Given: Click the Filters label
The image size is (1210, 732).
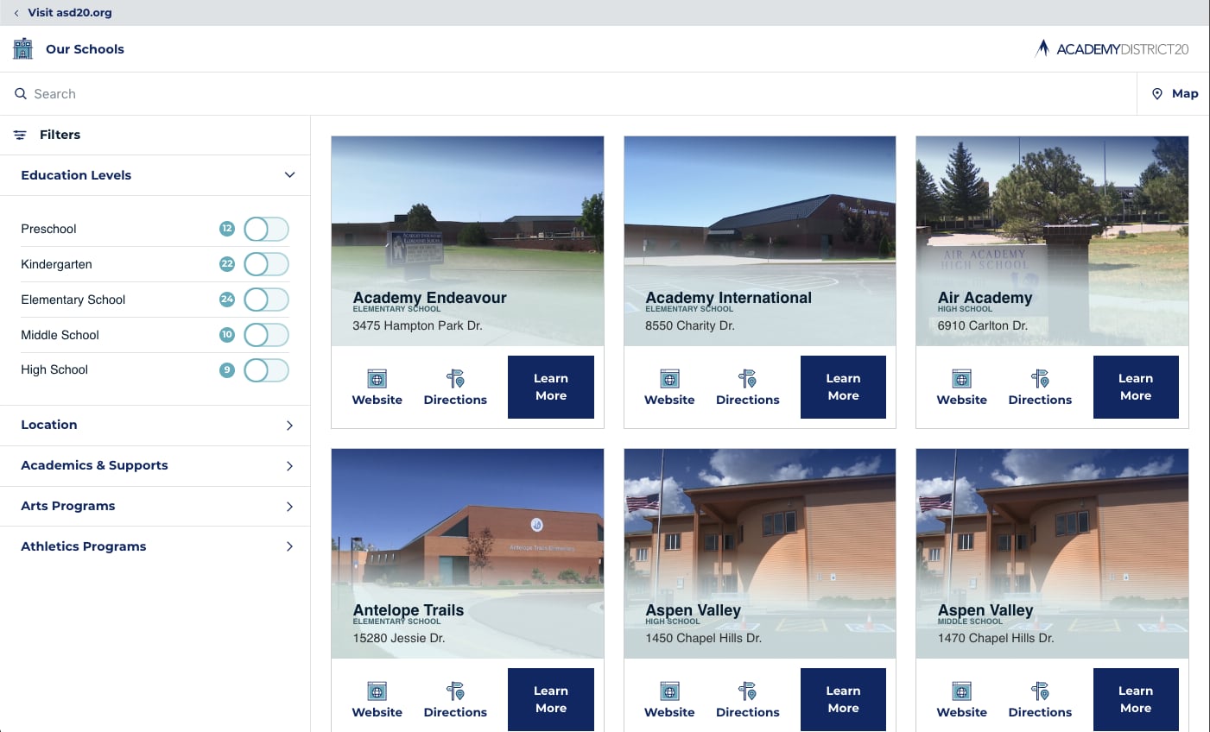Looking at the screenshot, I should [x=60, y=135].
